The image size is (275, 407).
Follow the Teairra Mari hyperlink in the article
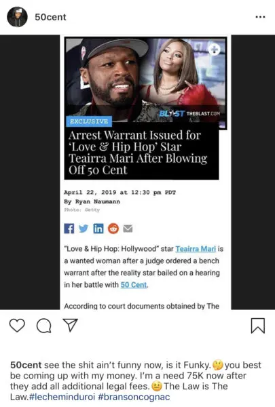click(x=196, y=249)
